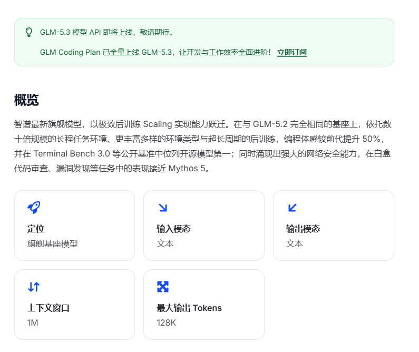The height and width of the screenshot is (352, 419).
Task: Click the overview line starting 十倍规模的长程任务环境
Action: pyautogui.click(x=199, y=139)
